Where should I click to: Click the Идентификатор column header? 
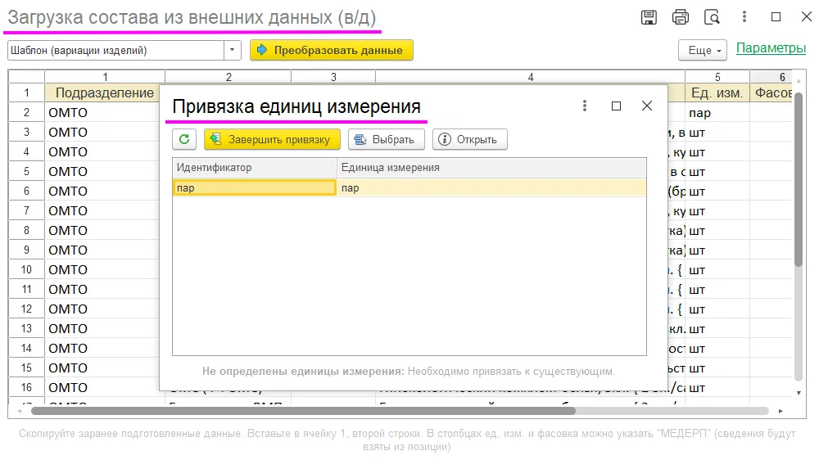click(255, 168)
